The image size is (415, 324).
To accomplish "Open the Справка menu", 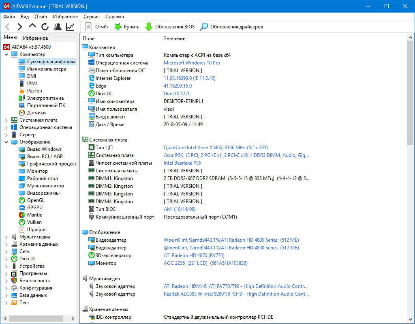I will click(115, 17).
